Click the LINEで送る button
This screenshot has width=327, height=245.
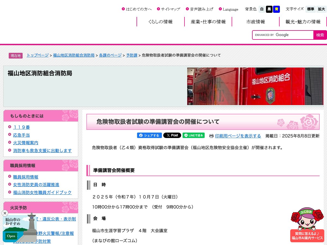coord(193,135)
